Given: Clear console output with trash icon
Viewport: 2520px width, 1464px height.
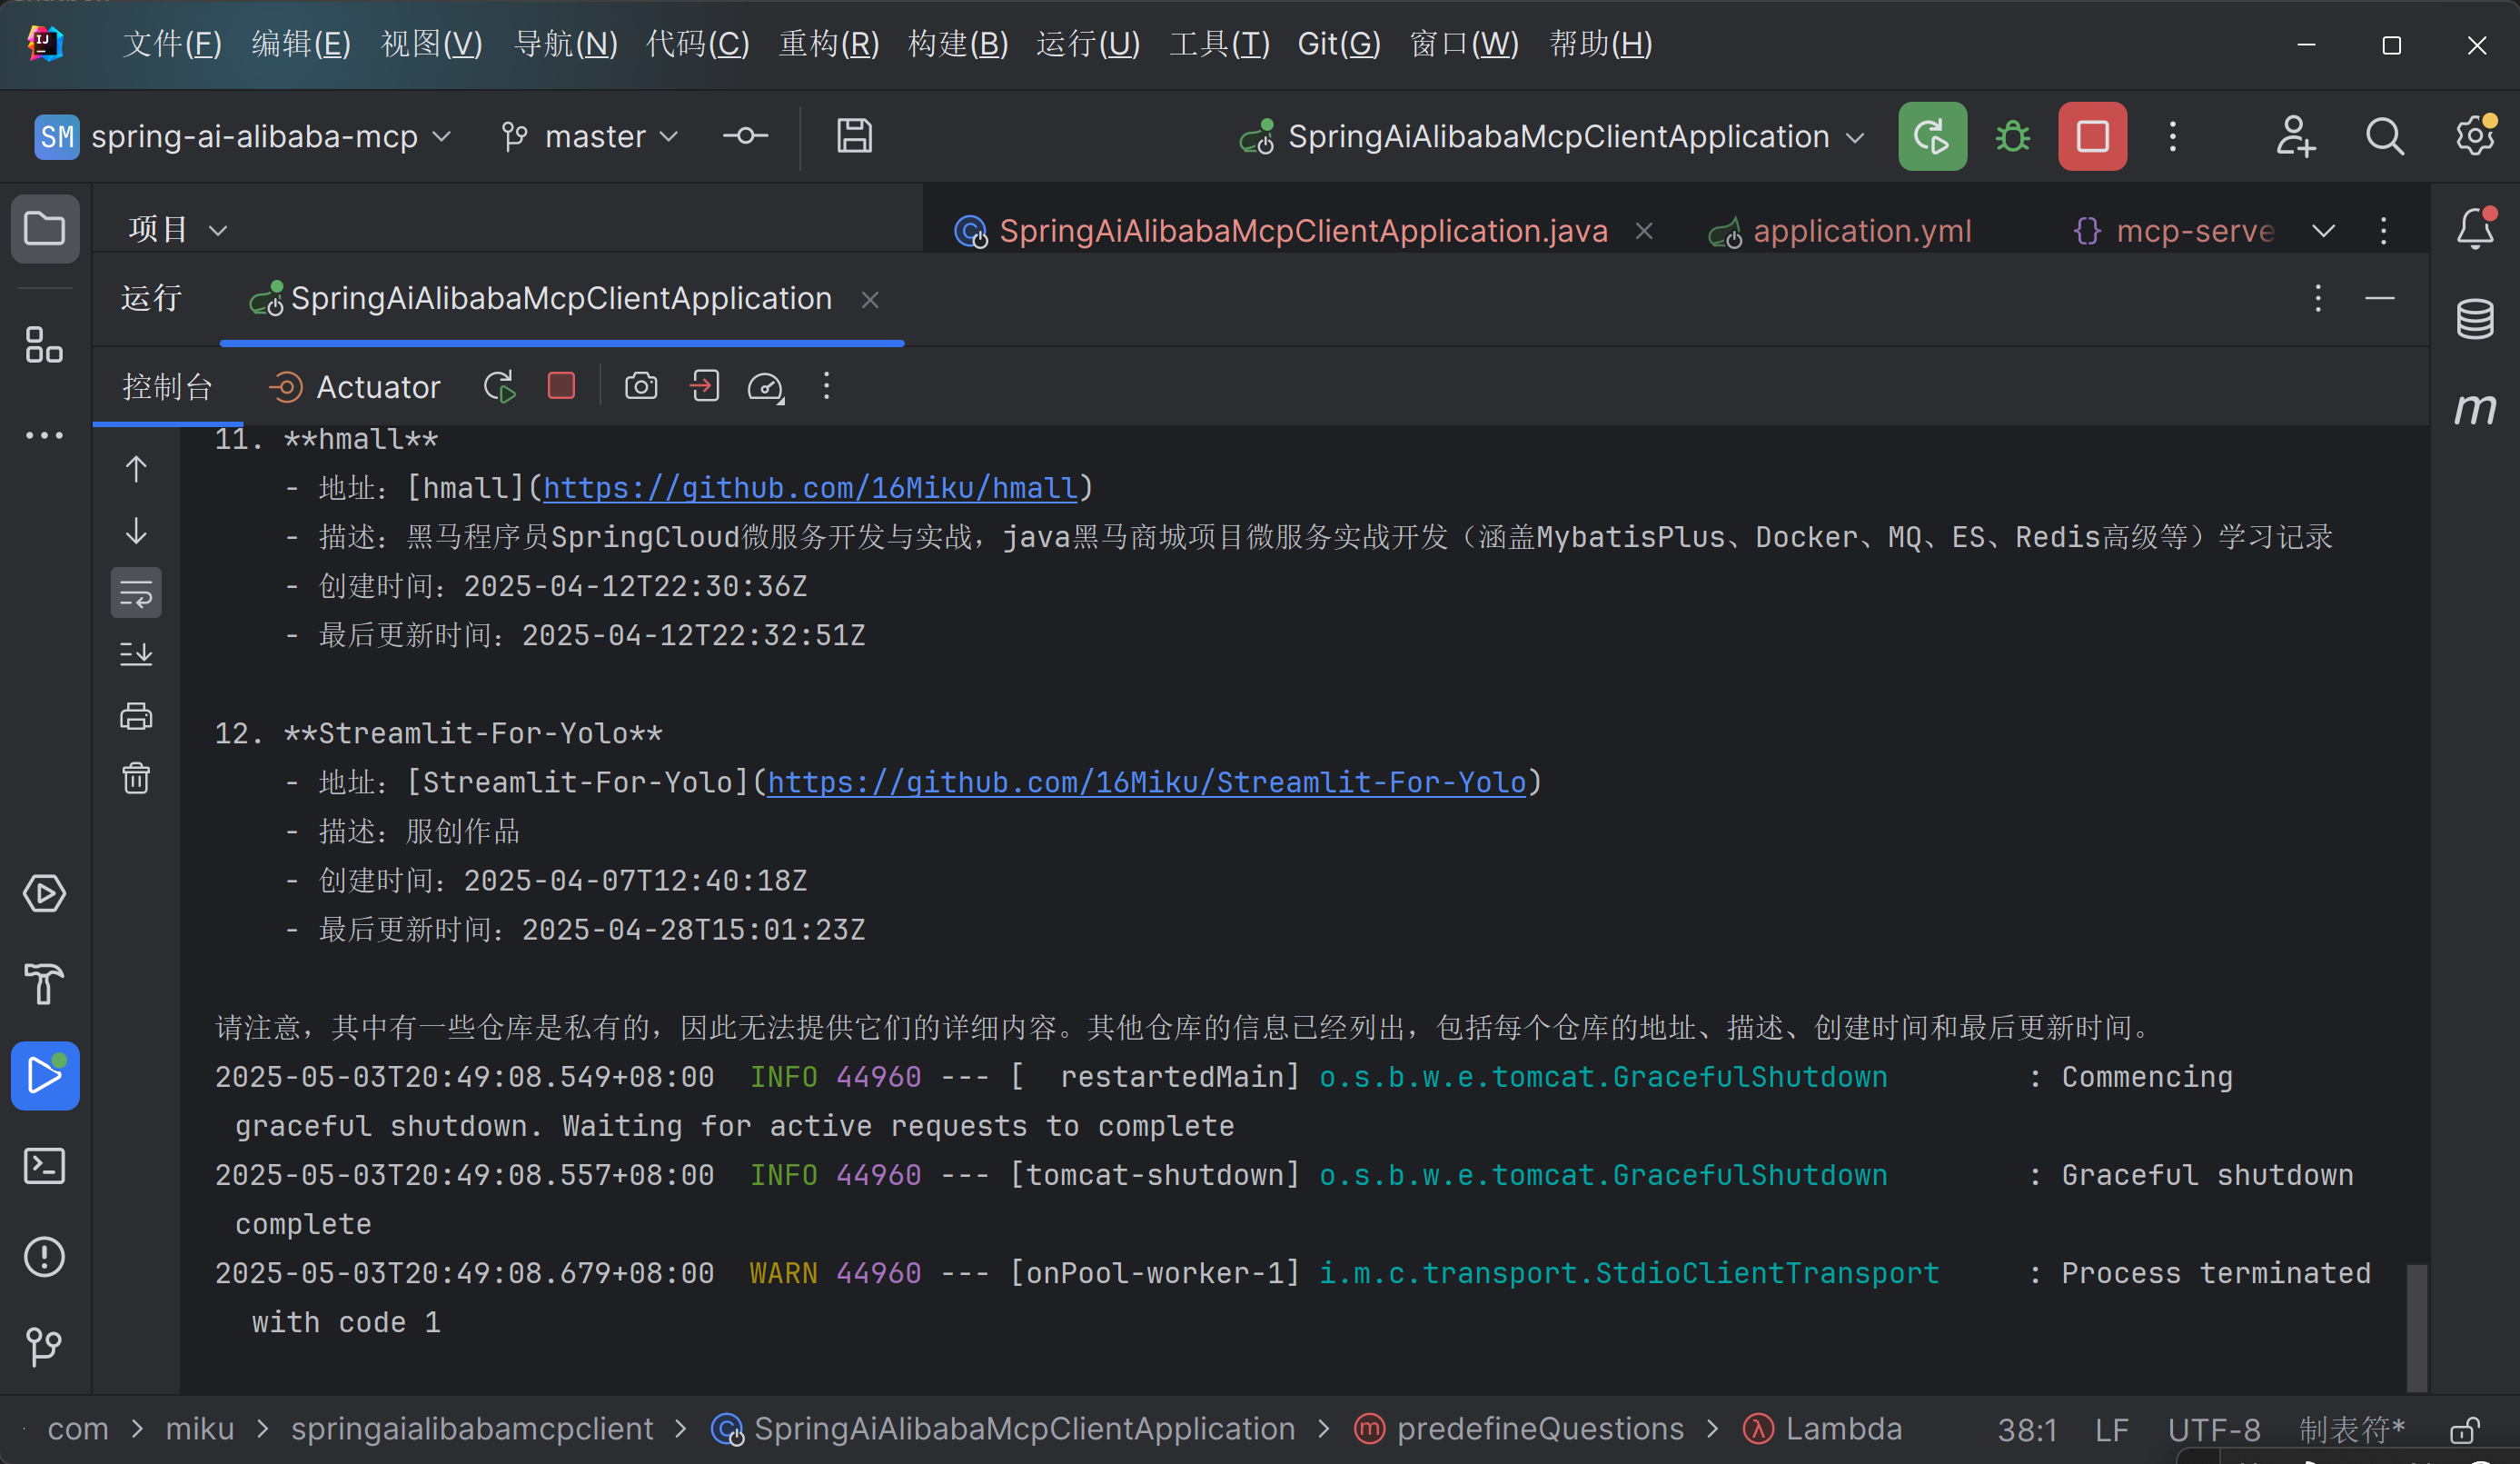Looking at the screenshot, I should (136, 778).
